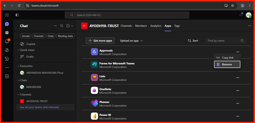This screenshot has height=123, width=255.
Task: Open more options for Lists row
Action: (238, 78)
